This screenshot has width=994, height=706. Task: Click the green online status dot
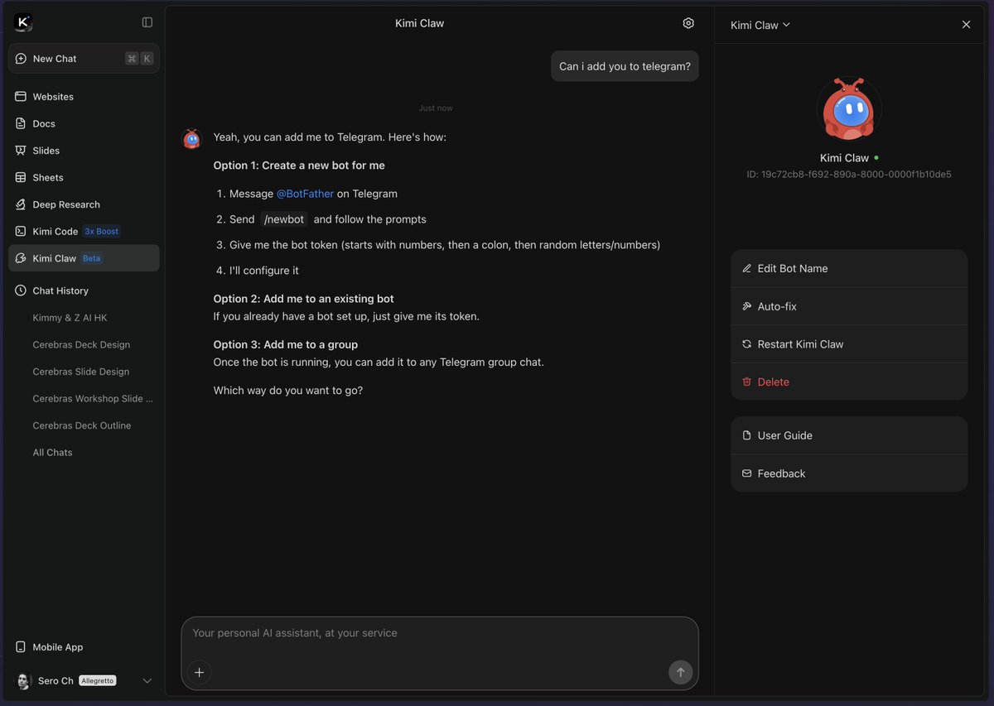tap(876, 157)
